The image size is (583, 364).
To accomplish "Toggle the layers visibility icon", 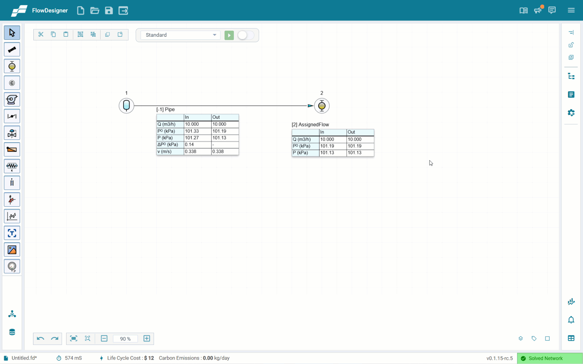I will (x=521, y=338).
